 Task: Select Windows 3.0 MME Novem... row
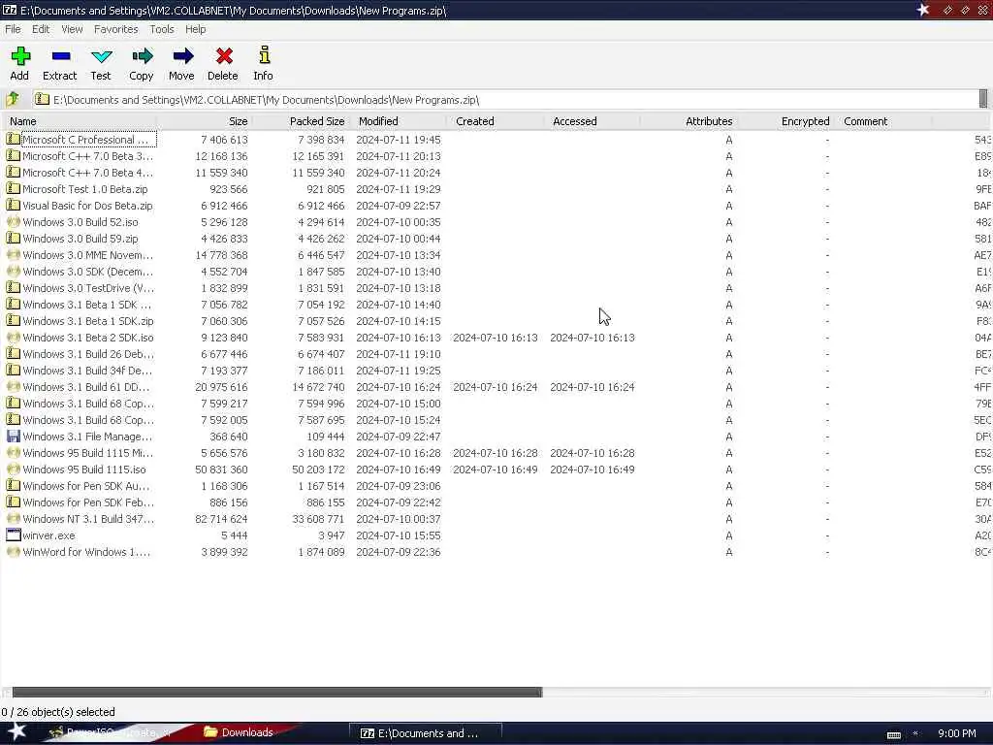tap(496, 255)
